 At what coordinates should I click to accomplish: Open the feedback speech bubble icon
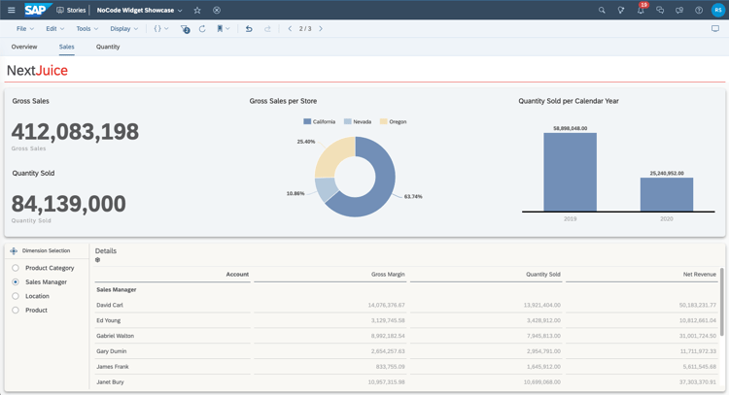[679, 10]
